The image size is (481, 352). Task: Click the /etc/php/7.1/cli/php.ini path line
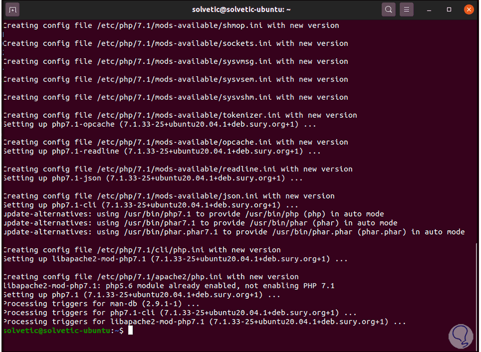[142, 250]
